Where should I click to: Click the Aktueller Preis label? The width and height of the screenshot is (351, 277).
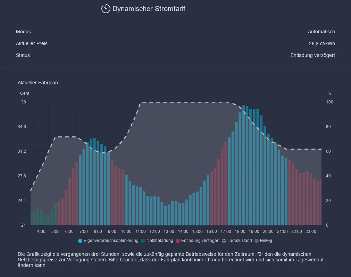(32, 43)
